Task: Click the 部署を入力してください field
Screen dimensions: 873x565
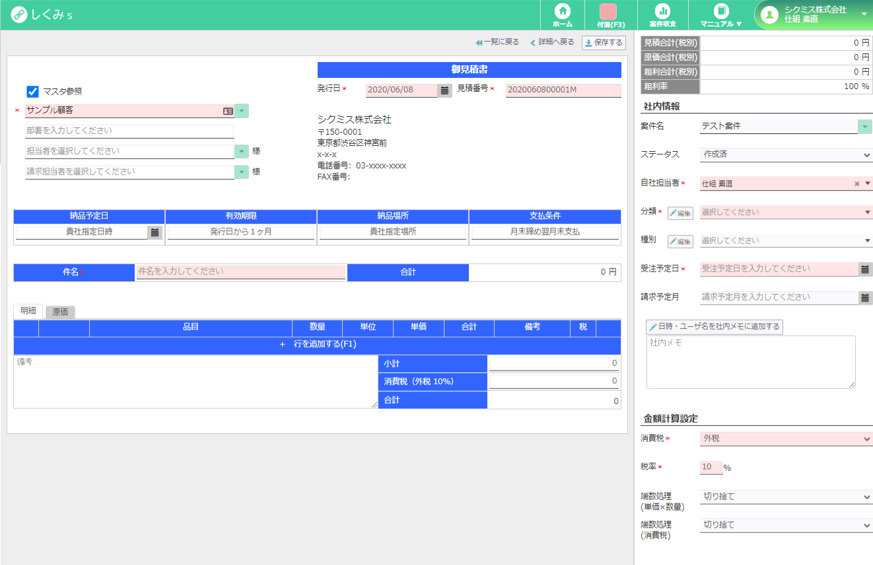Action: 129,131
